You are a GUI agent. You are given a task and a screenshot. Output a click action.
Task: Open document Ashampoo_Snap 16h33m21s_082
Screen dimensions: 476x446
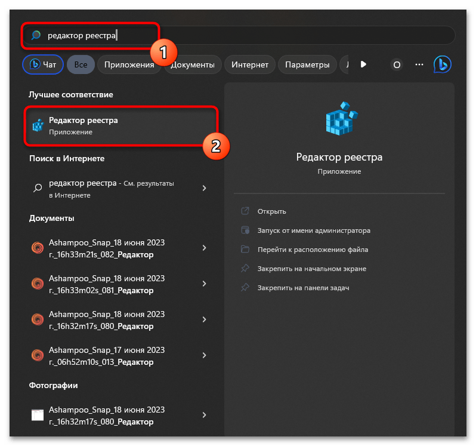[107, 248]
